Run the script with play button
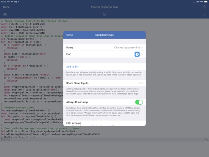 click(104, 14)
